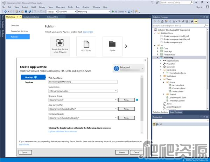Toggle Preview Selected Items in Solution Explorer
The image size is (210, 162).
pos(196,21)
